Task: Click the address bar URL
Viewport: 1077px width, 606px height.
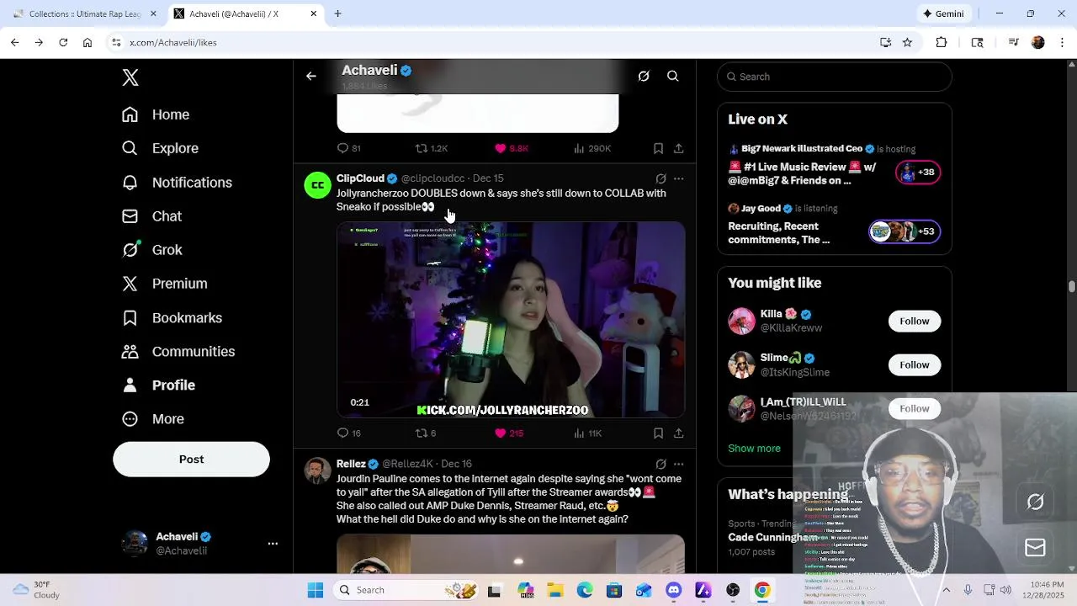Action: [172, 42]
